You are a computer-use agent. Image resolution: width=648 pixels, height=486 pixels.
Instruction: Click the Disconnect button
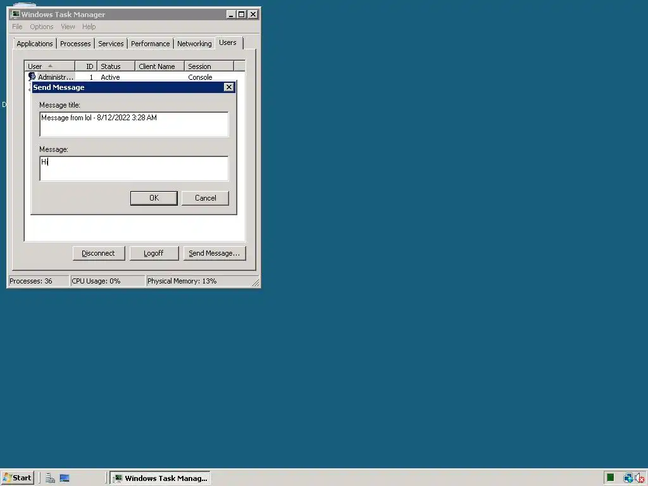(98, 253)
